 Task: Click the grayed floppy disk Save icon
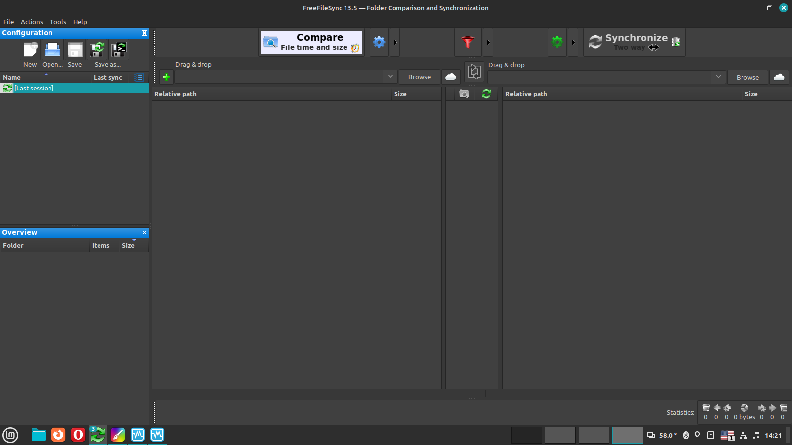tap(75, 49)
